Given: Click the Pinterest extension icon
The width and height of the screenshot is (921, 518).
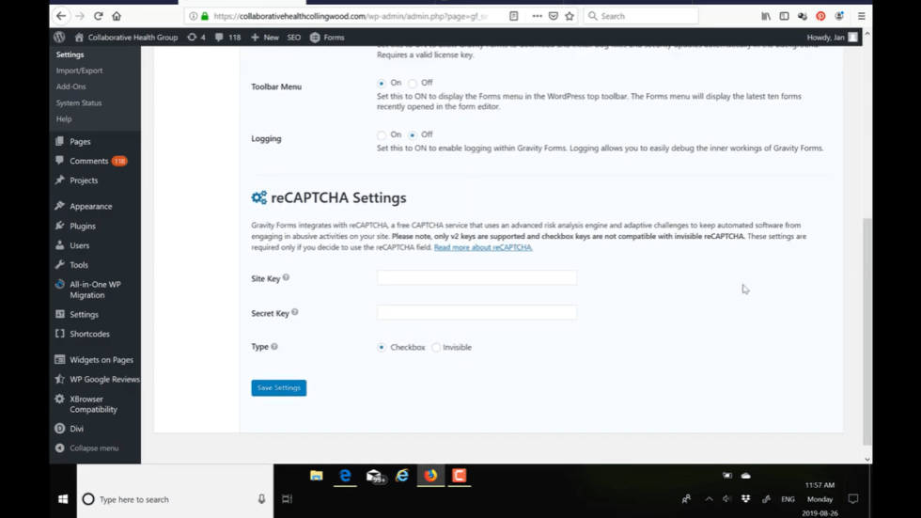Looking at the screenshot, I should (x=820, y=16).
